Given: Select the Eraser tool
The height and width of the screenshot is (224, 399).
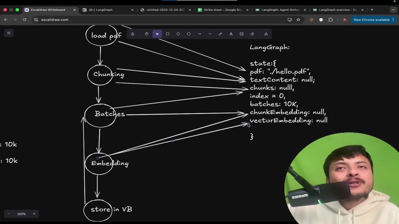Looking at the screenshot, I should (x=252, y=34).
